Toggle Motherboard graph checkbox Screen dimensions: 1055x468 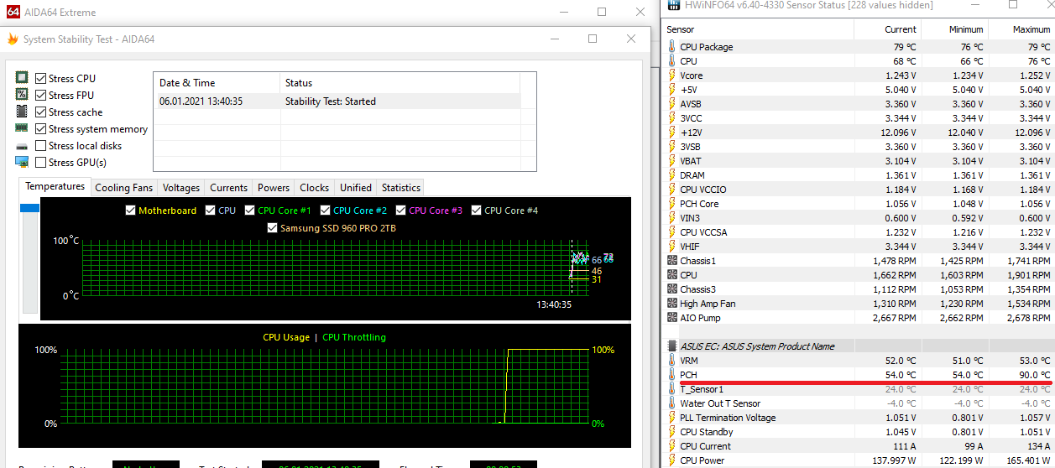tap(130, 211)
